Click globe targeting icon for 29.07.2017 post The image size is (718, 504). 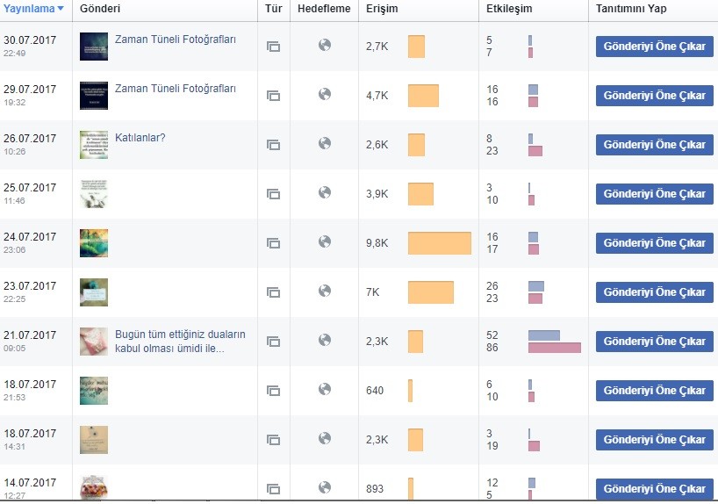point(325,94)
